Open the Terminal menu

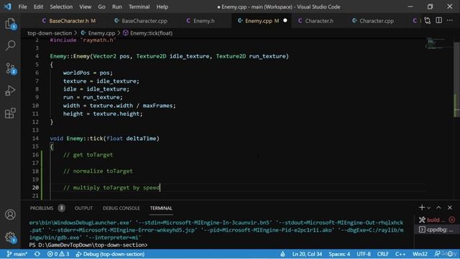[x=139, y=6]
